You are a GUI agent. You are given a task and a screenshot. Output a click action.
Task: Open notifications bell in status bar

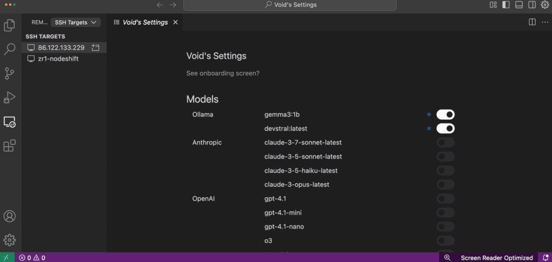click(545, 258)
